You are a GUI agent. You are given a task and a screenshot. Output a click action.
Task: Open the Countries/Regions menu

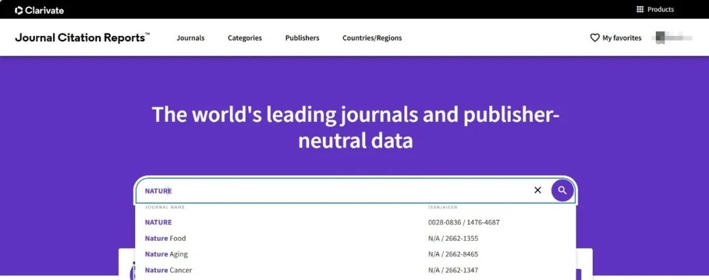372,38
